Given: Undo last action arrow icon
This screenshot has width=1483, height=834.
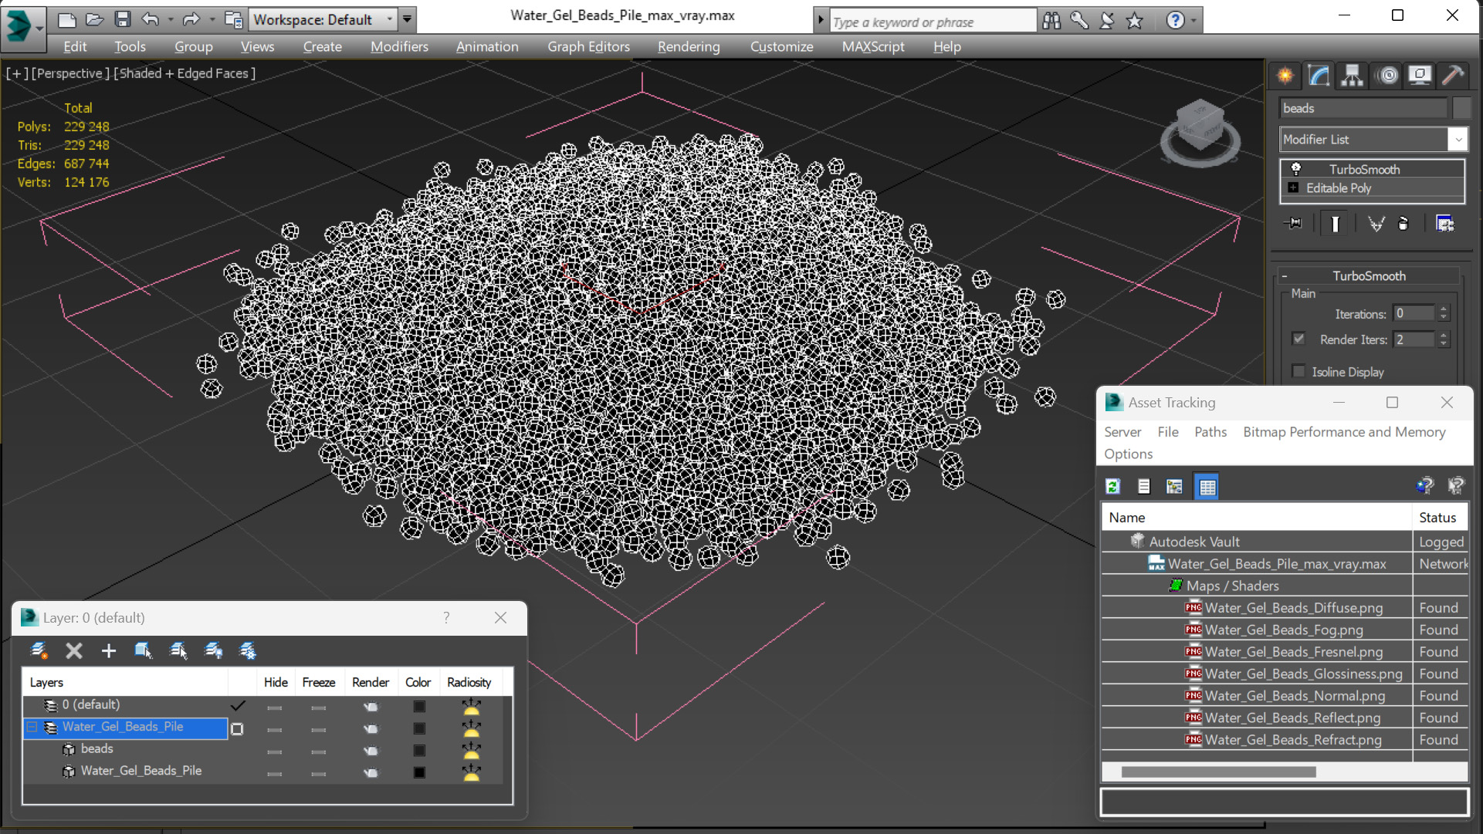Looking at the screenshot, I should pyautogui.click(x=150, y=19).
